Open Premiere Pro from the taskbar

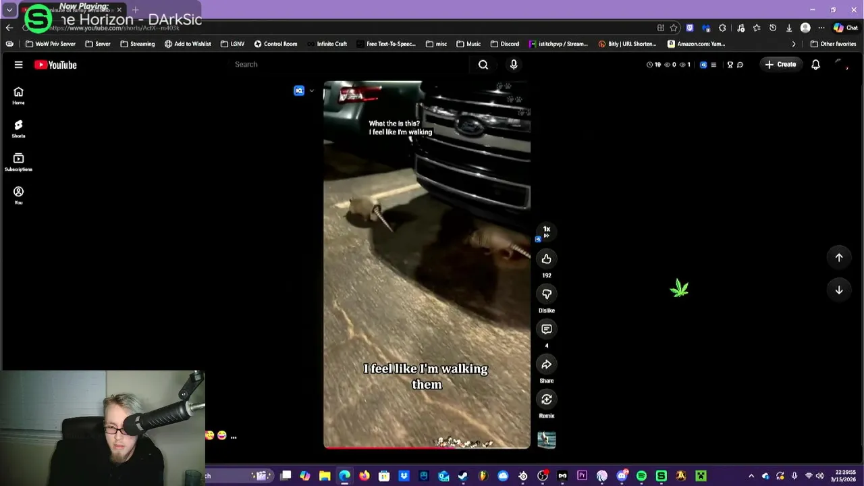(x=582, y=476)
